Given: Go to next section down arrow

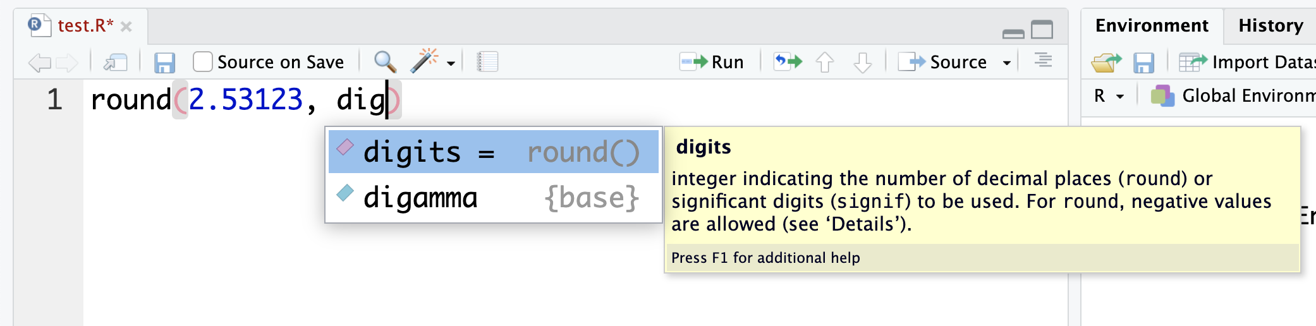Looking at the screenshot, I should click(x=862, y=63).
